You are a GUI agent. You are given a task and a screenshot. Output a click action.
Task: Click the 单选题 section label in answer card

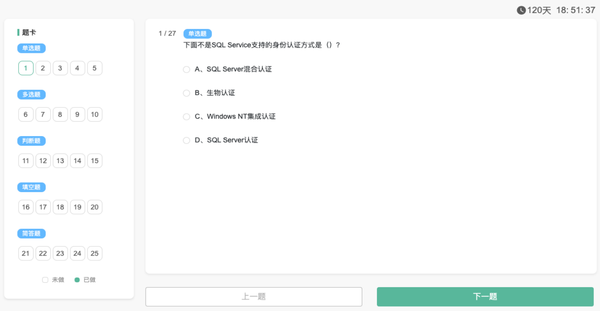pos(32,48)
